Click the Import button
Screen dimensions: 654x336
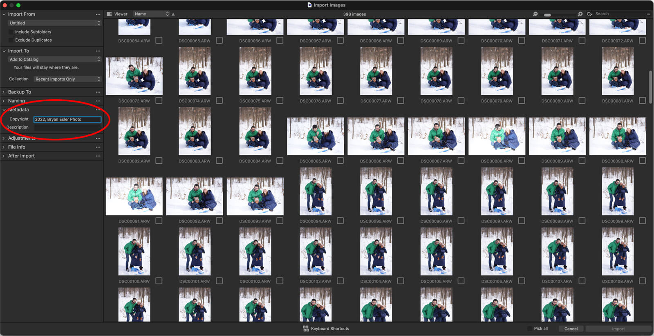[x=618, y=329]
